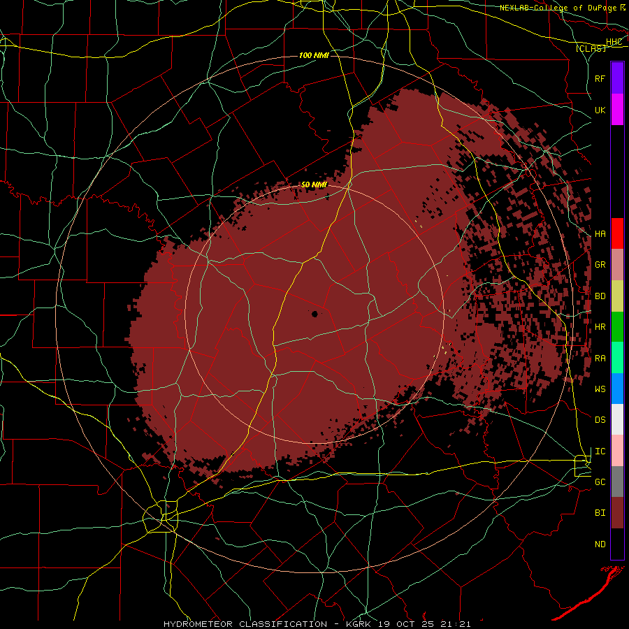Screen dimensions: 629x629
Task: Click the BI dark red legend swatch
Action: point(617,513)
